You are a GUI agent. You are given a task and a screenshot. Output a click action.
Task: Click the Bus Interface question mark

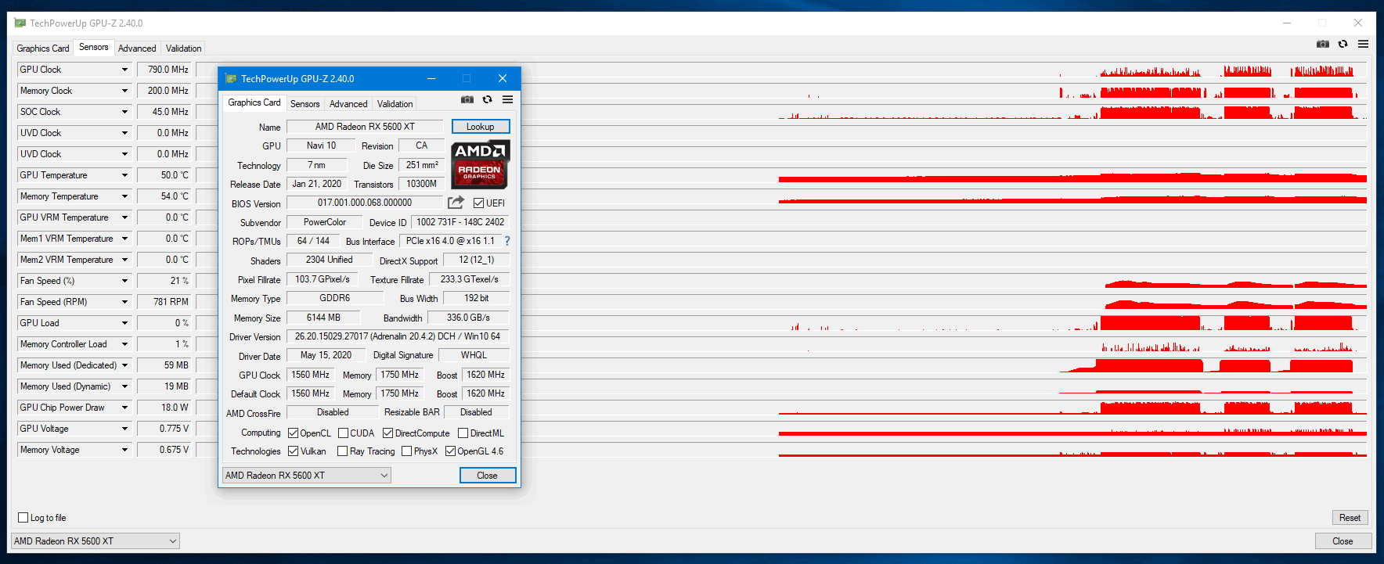pyautogui.click(x=507, y=241)
